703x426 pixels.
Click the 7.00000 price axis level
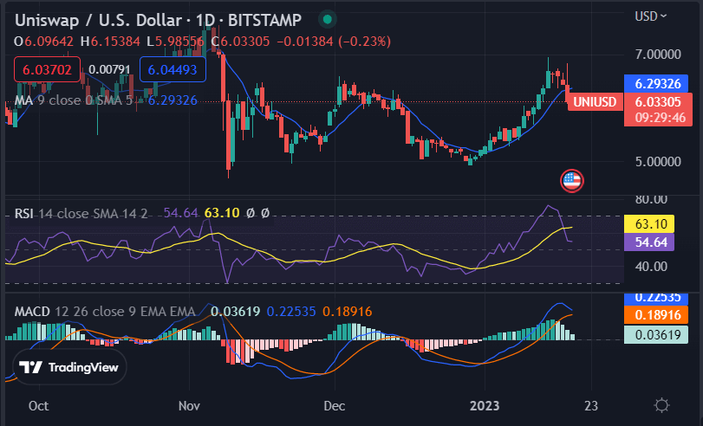658,55
